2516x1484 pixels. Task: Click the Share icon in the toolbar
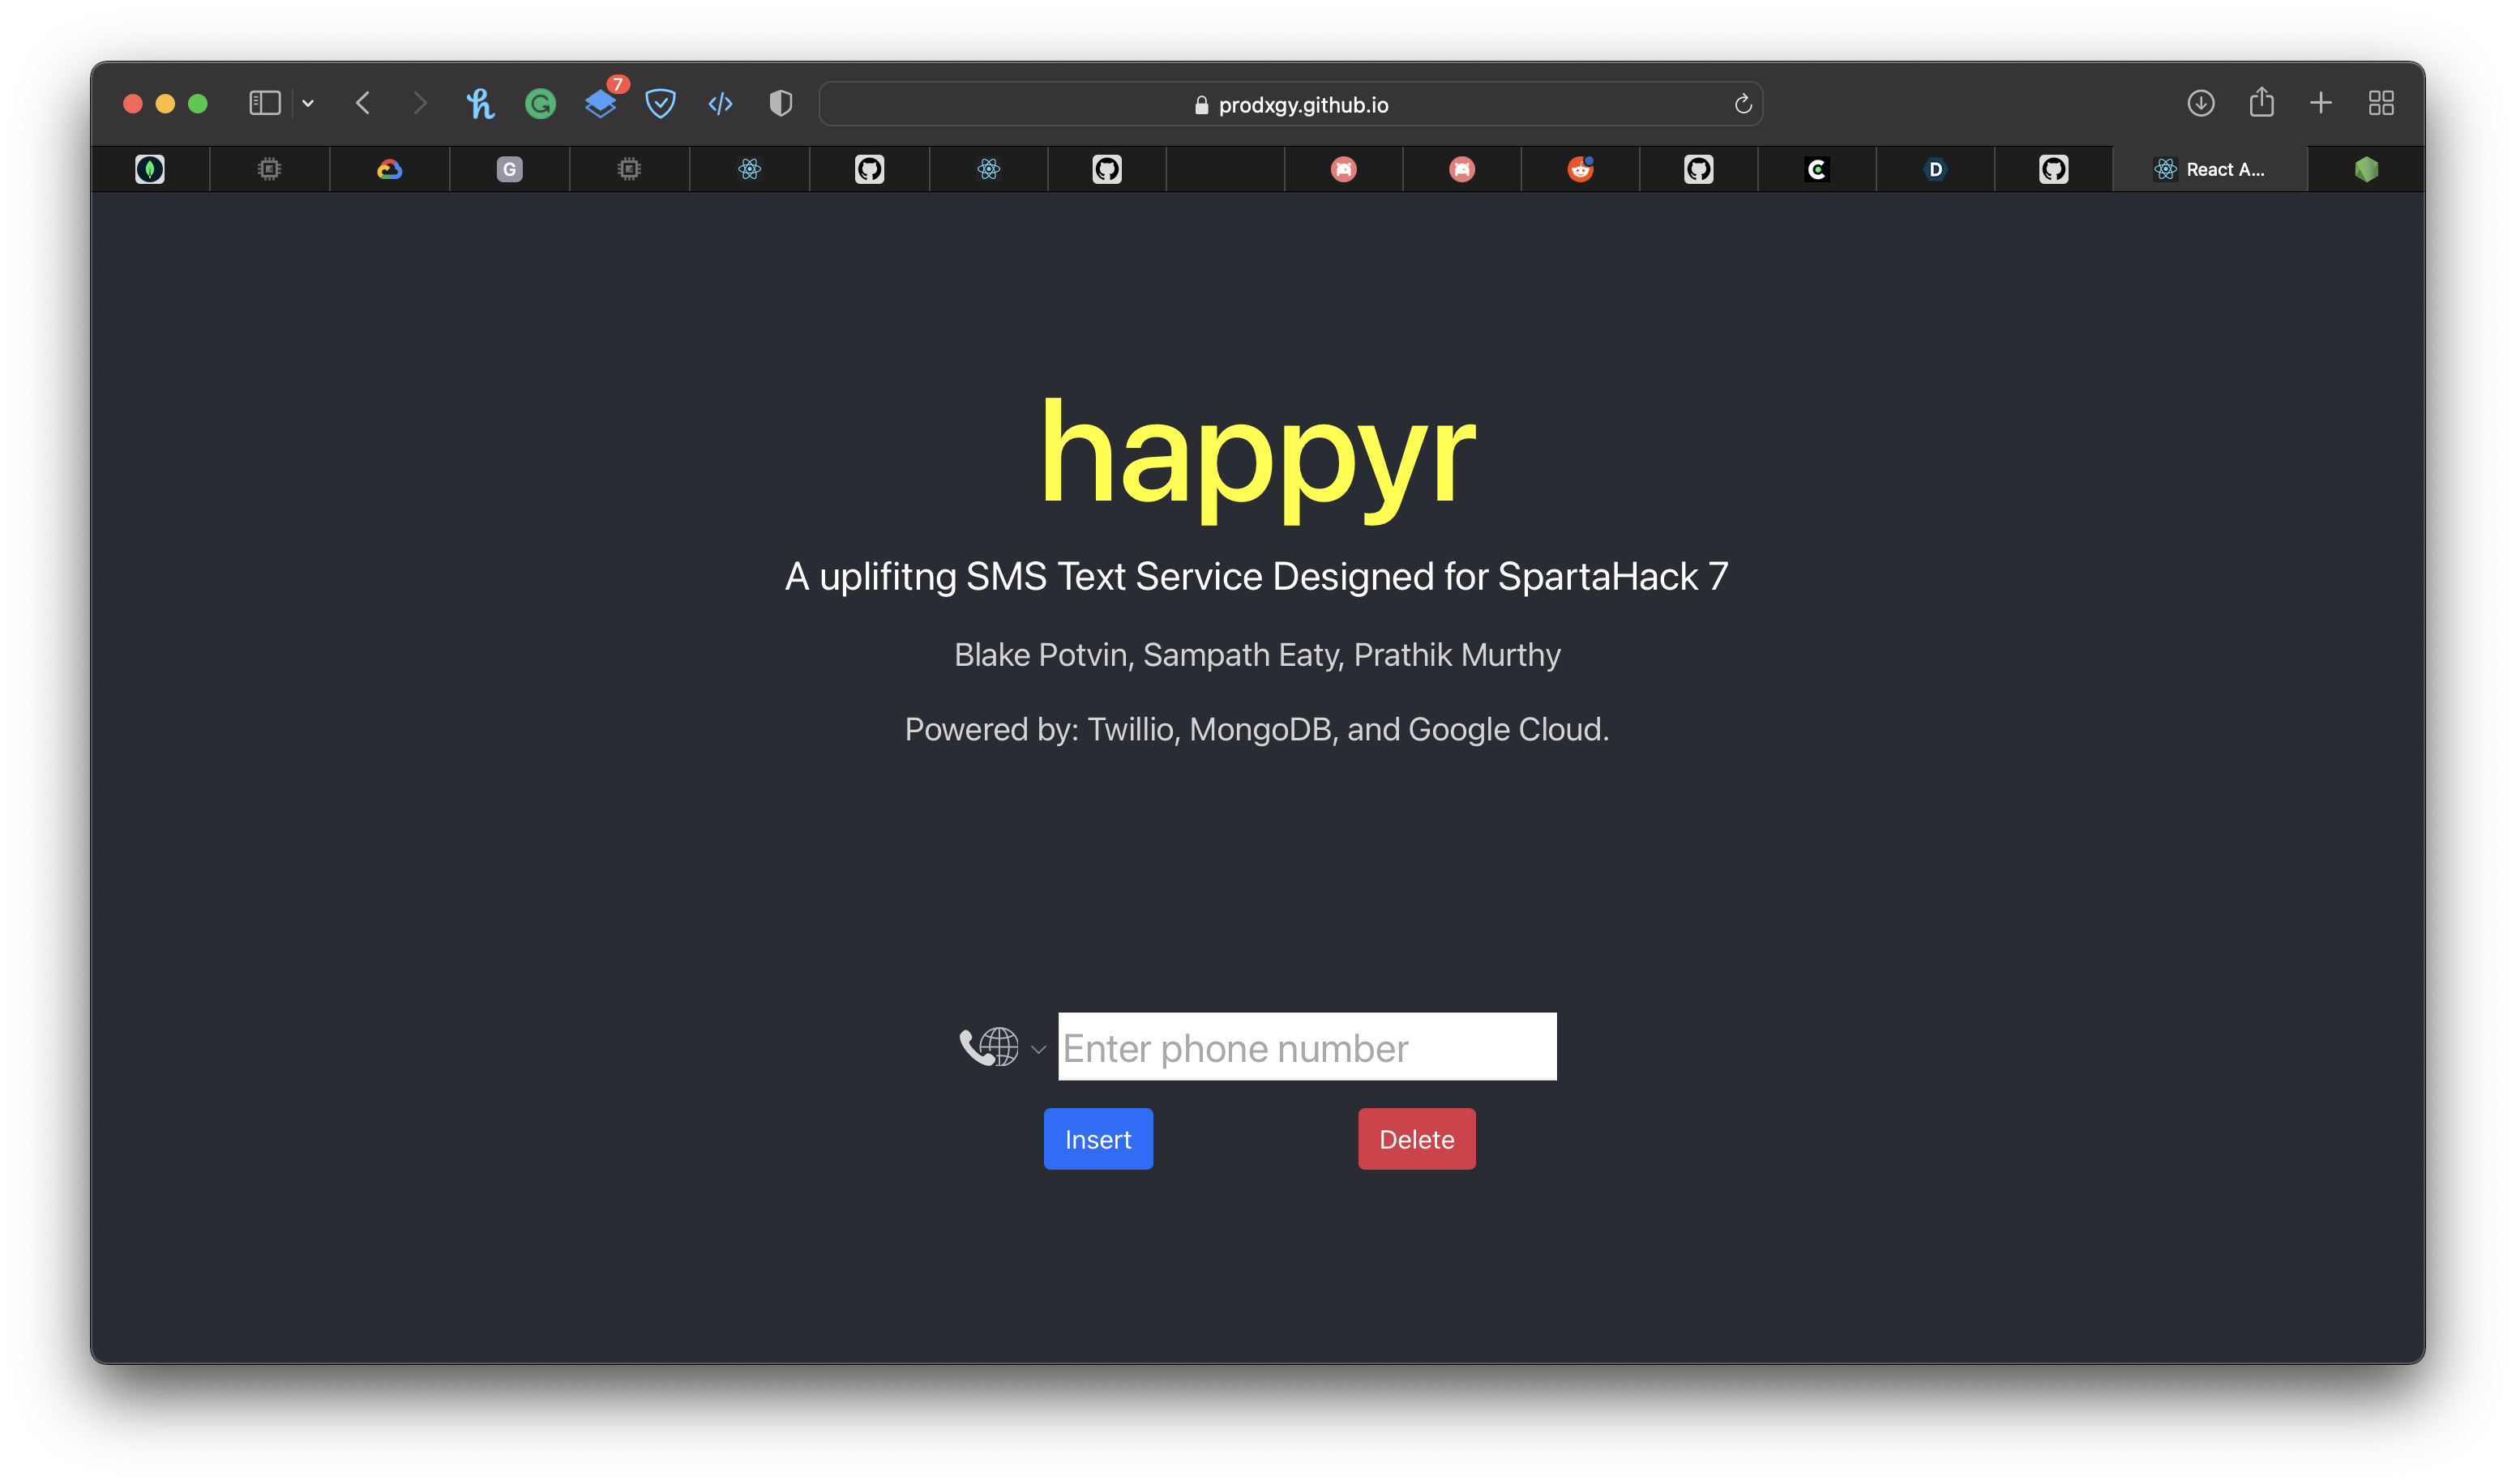tap(2261, 103)
